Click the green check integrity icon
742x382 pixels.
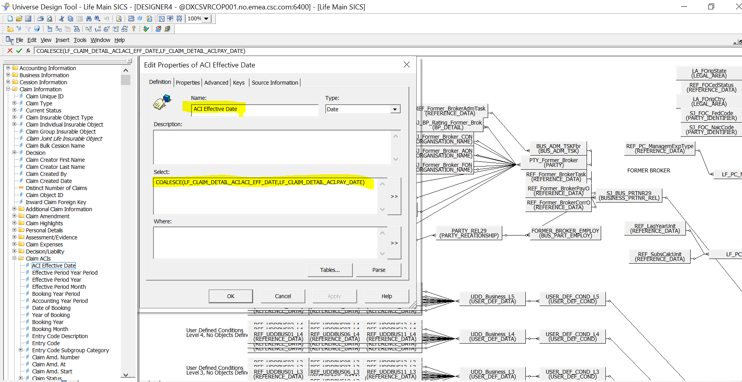(x=146, y=29)
